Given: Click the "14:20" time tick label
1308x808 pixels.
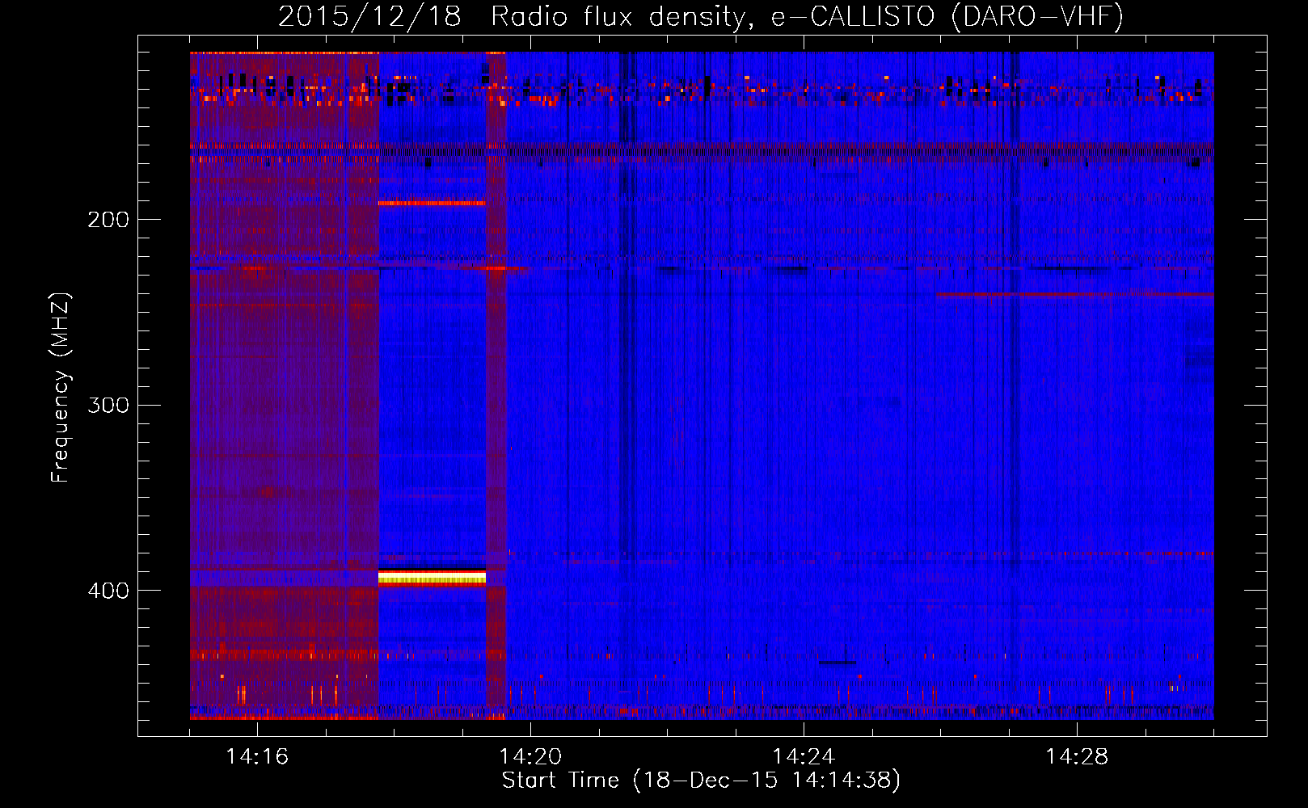Looking at the screenshot, I should [x=530, y=757].
